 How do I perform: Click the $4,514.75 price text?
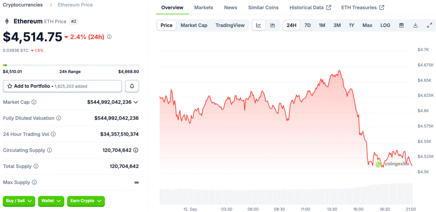(32, 37)
